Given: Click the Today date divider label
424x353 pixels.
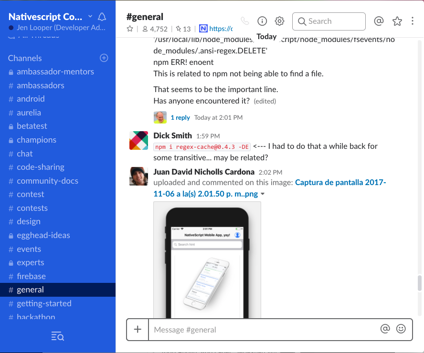Looking at the screenshot, I should [266, 37].
